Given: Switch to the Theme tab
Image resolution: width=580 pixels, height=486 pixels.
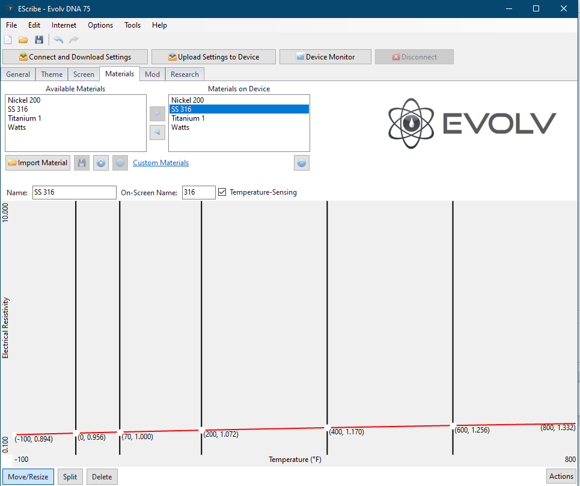Looking at the screenshot, I should pyautogui.click(x=52, y=74).
